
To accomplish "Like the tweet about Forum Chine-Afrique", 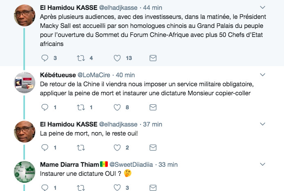I will point(118,58).
